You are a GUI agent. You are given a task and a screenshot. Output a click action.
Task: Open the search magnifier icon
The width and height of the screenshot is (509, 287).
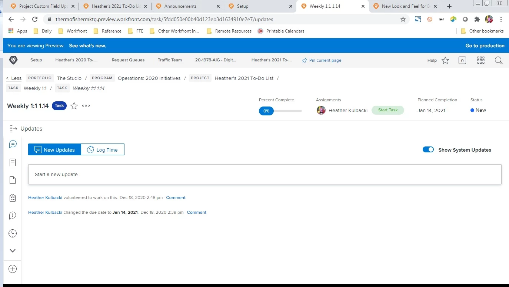click(499, 60)
